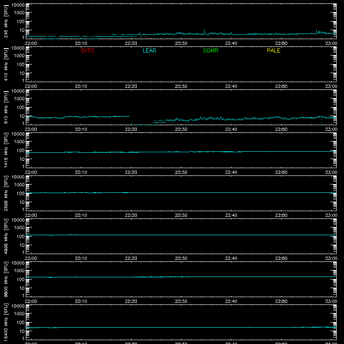344x344 pixels.
Task: Select the 1415 MHz [SFU] axis title
Action: pos(6,150)
